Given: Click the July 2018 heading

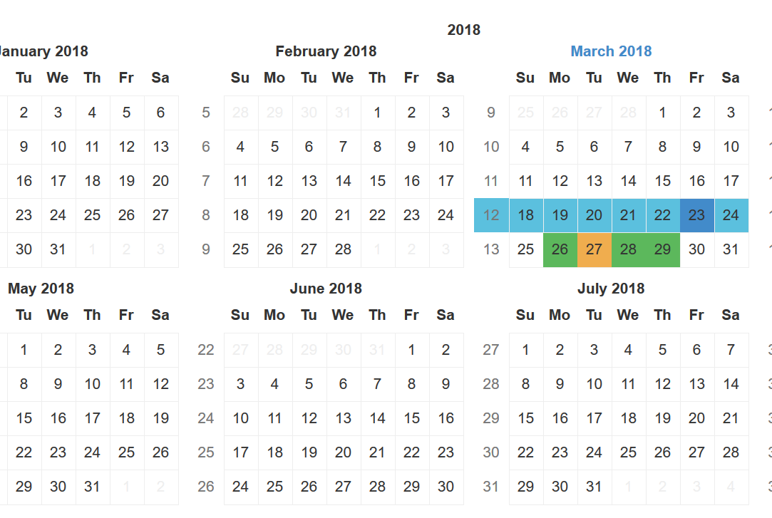Looking at the screenshot, I should tap(611, 289).
